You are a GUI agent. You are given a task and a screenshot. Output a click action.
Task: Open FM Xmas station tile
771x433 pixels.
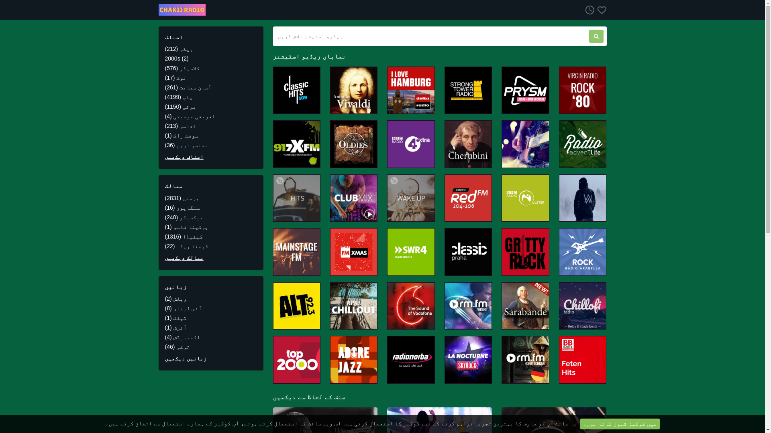354,252
